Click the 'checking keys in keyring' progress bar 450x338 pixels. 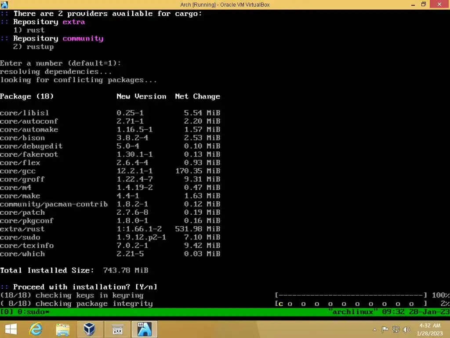point(351,295)
